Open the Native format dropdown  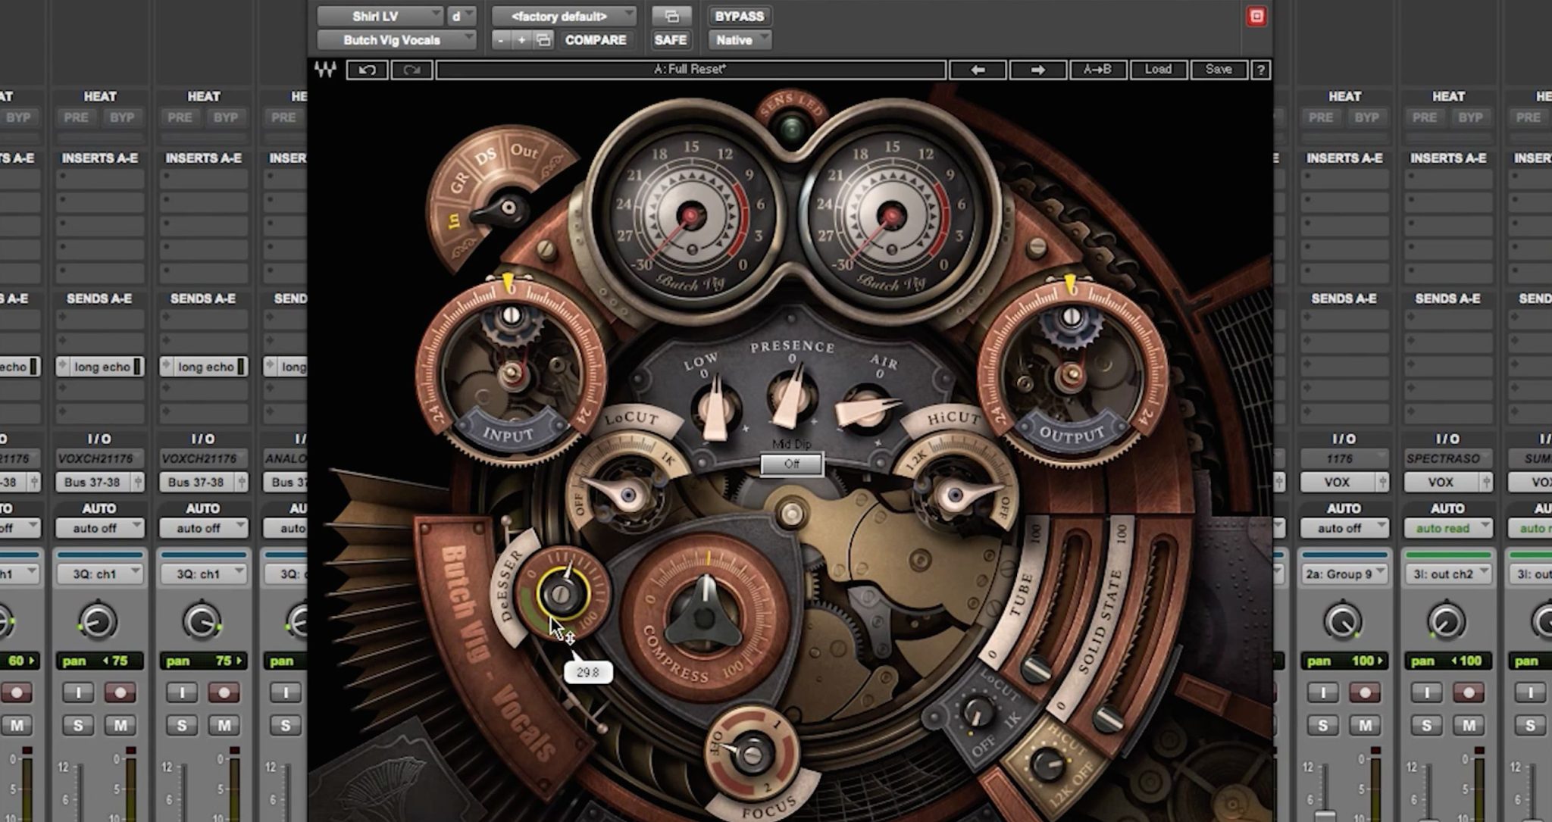[740, 40]
